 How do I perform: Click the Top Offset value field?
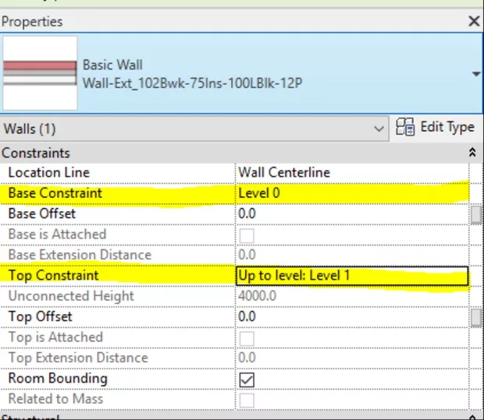tap(351, 316)
